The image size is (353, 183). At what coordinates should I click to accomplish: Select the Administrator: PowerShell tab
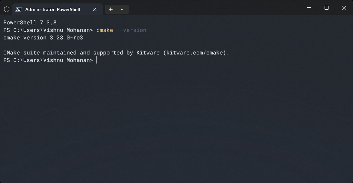58,9
